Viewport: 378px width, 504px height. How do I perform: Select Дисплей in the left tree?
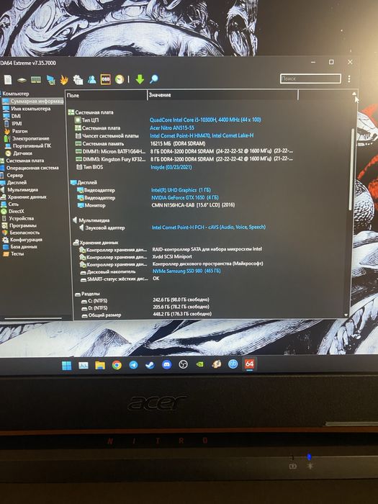click(x=14, y=183)
